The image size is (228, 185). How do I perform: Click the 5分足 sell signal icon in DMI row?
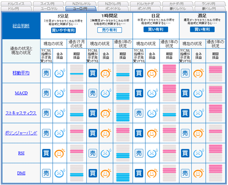point(46,173)
